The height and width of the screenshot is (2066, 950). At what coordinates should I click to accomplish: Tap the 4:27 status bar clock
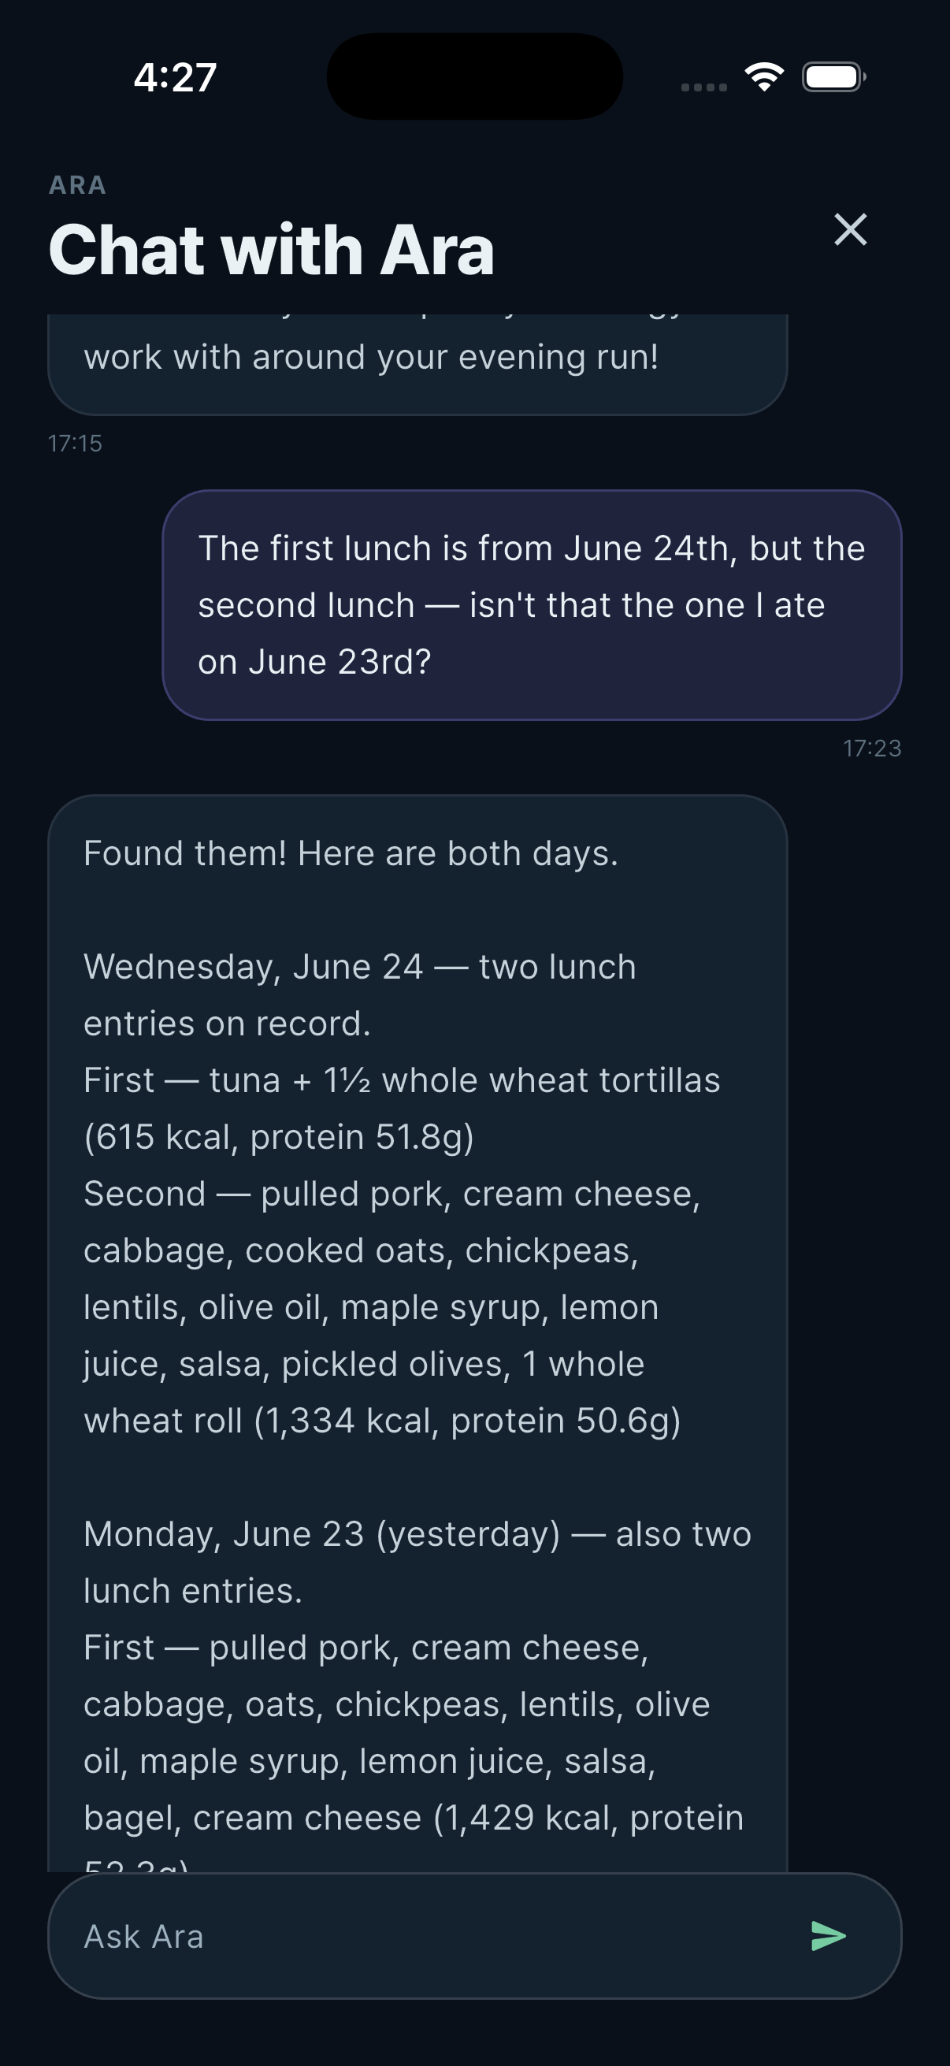coord(175,78)
